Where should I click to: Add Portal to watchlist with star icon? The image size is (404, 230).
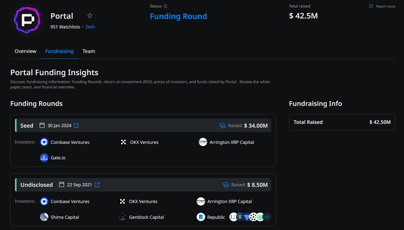point(90,15)
